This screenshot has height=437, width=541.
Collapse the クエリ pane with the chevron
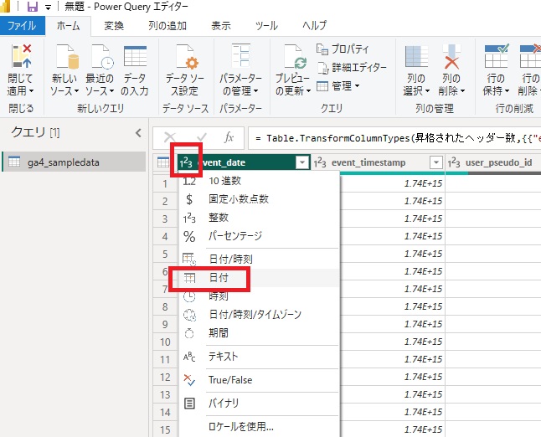click(x=138, y=133)
